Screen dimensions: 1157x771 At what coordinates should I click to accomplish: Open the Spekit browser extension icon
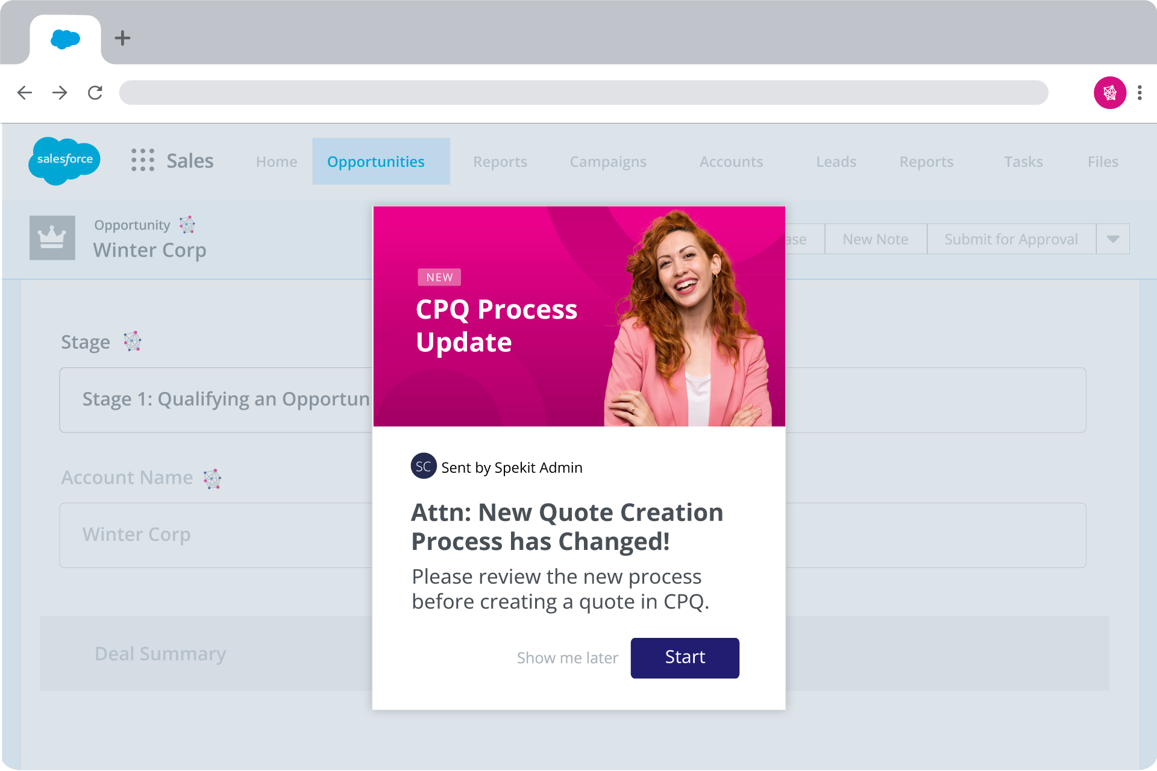[1109, 93]
